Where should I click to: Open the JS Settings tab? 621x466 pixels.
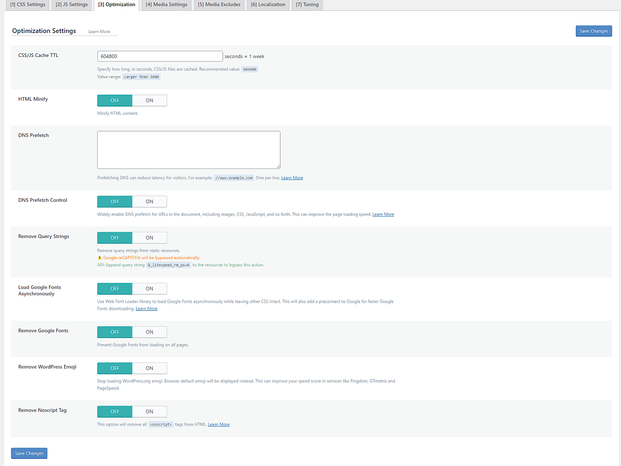tap(71, 5)
